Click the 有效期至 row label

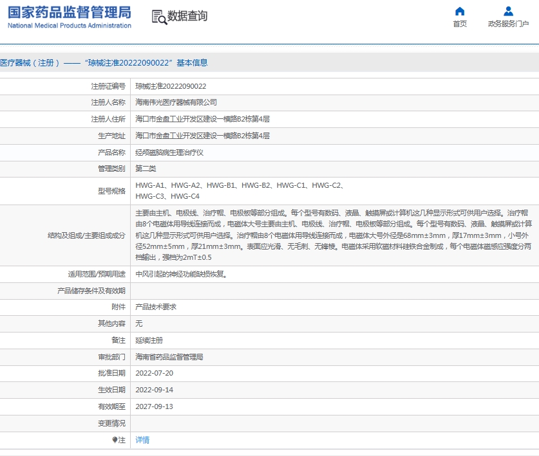coord(111,406)
